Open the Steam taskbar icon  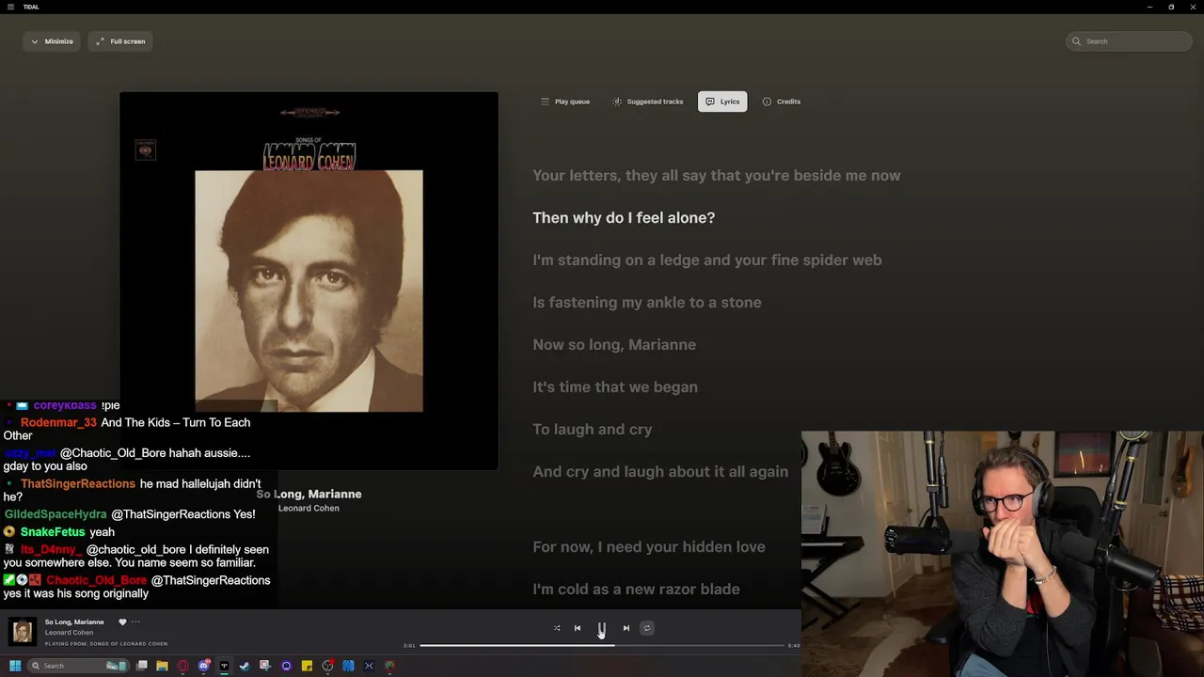tap(245, 666)
